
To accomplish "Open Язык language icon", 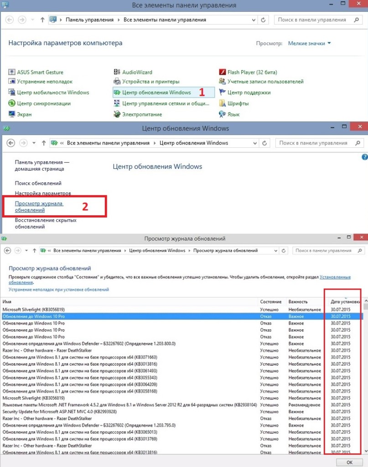I will coord(222,114).
